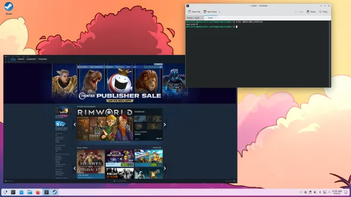This screenshot has width=351, height=197.
Task: Click the dark terminal icon beside the launcher
Action: [x=13, y=192]
